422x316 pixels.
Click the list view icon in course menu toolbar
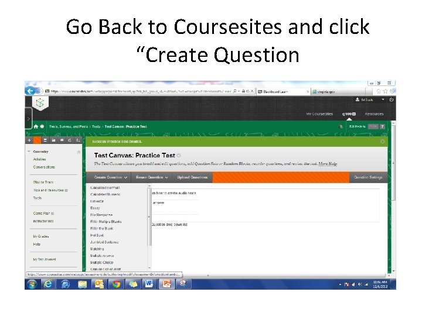click(45, 140)
